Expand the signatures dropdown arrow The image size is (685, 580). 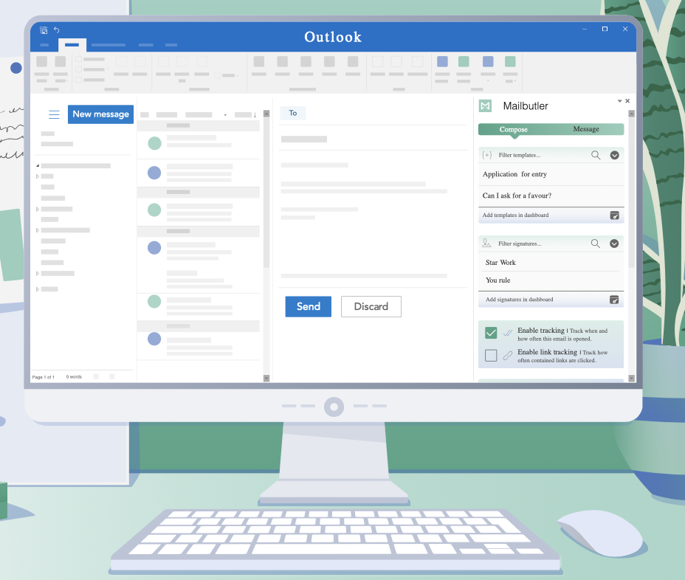pos(614,243)
